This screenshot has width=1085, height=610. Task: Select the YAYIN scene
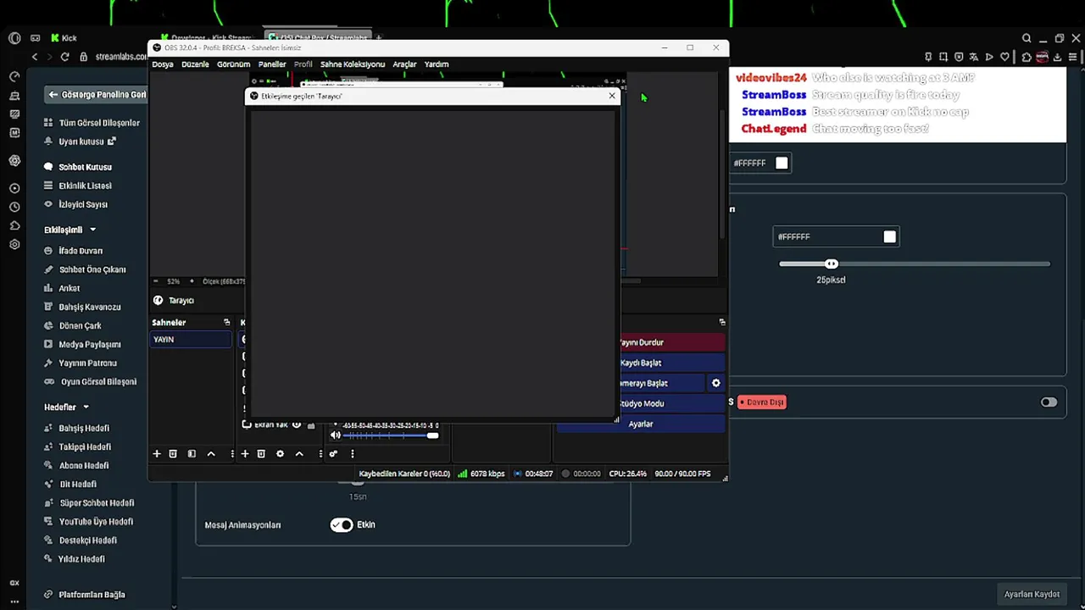tap(191, 339)
